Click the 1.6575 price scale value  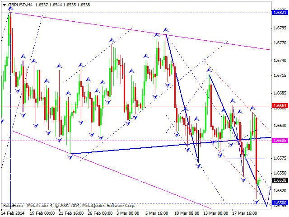coord(280,158)
